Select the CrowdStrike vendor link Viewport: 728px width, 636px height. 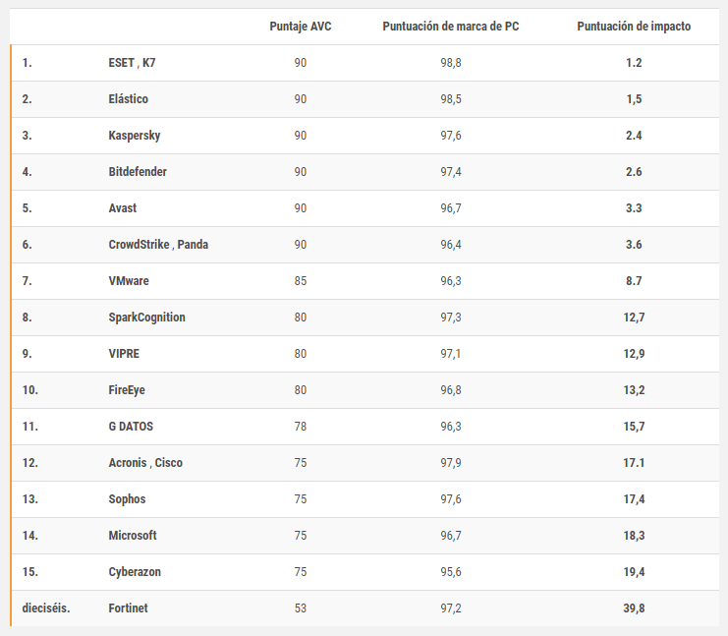tap(140, 245)
